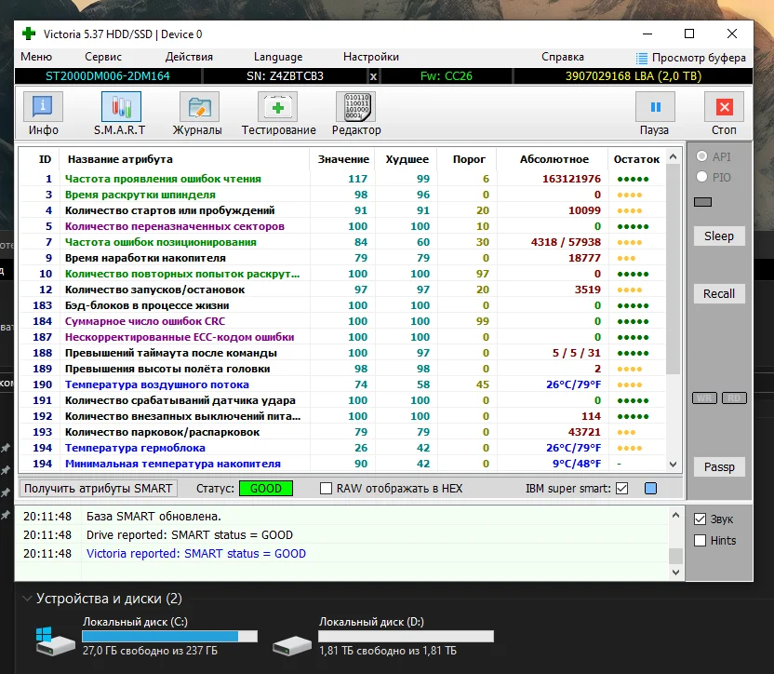
Task: Click the green GOOD status indicator
Action: (x=265, y=488)
